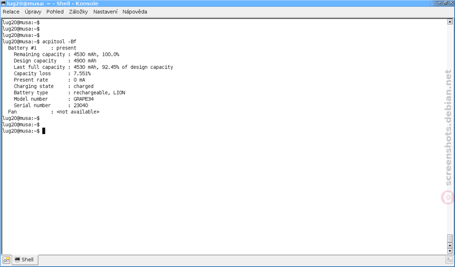This screenshot has width=455, height=267.
Task: Click the Fan '<not available>' text
Action: pos(78,111)
